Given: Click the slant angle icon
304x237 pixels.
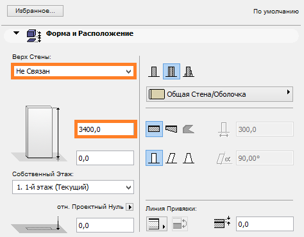Looking at the screenshot, I should pyautogui.click(x=224, y=158).
